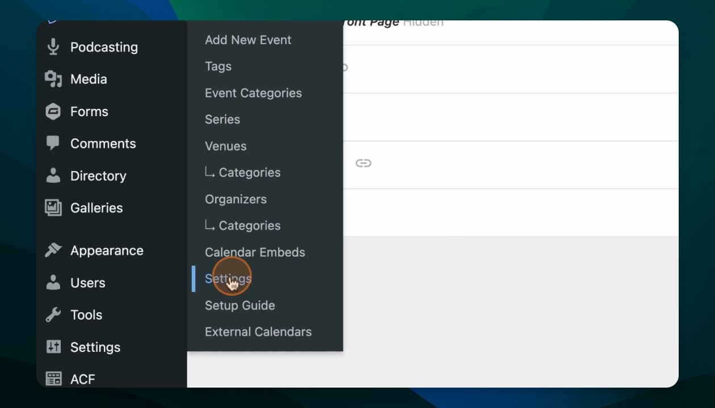715x408 pixels.
Task: Click the Tools wrench icon
Action: tap(53, 315)
